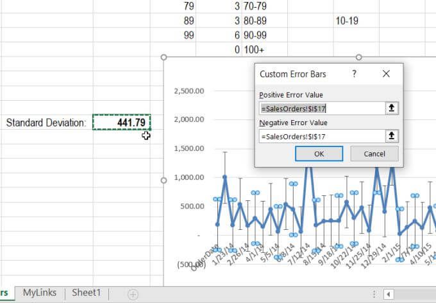The height and width of the screenshot is (303, 436).
Task: Add a new sheet with plus icon
Action: pyautogui.click(x=133, y=294)
